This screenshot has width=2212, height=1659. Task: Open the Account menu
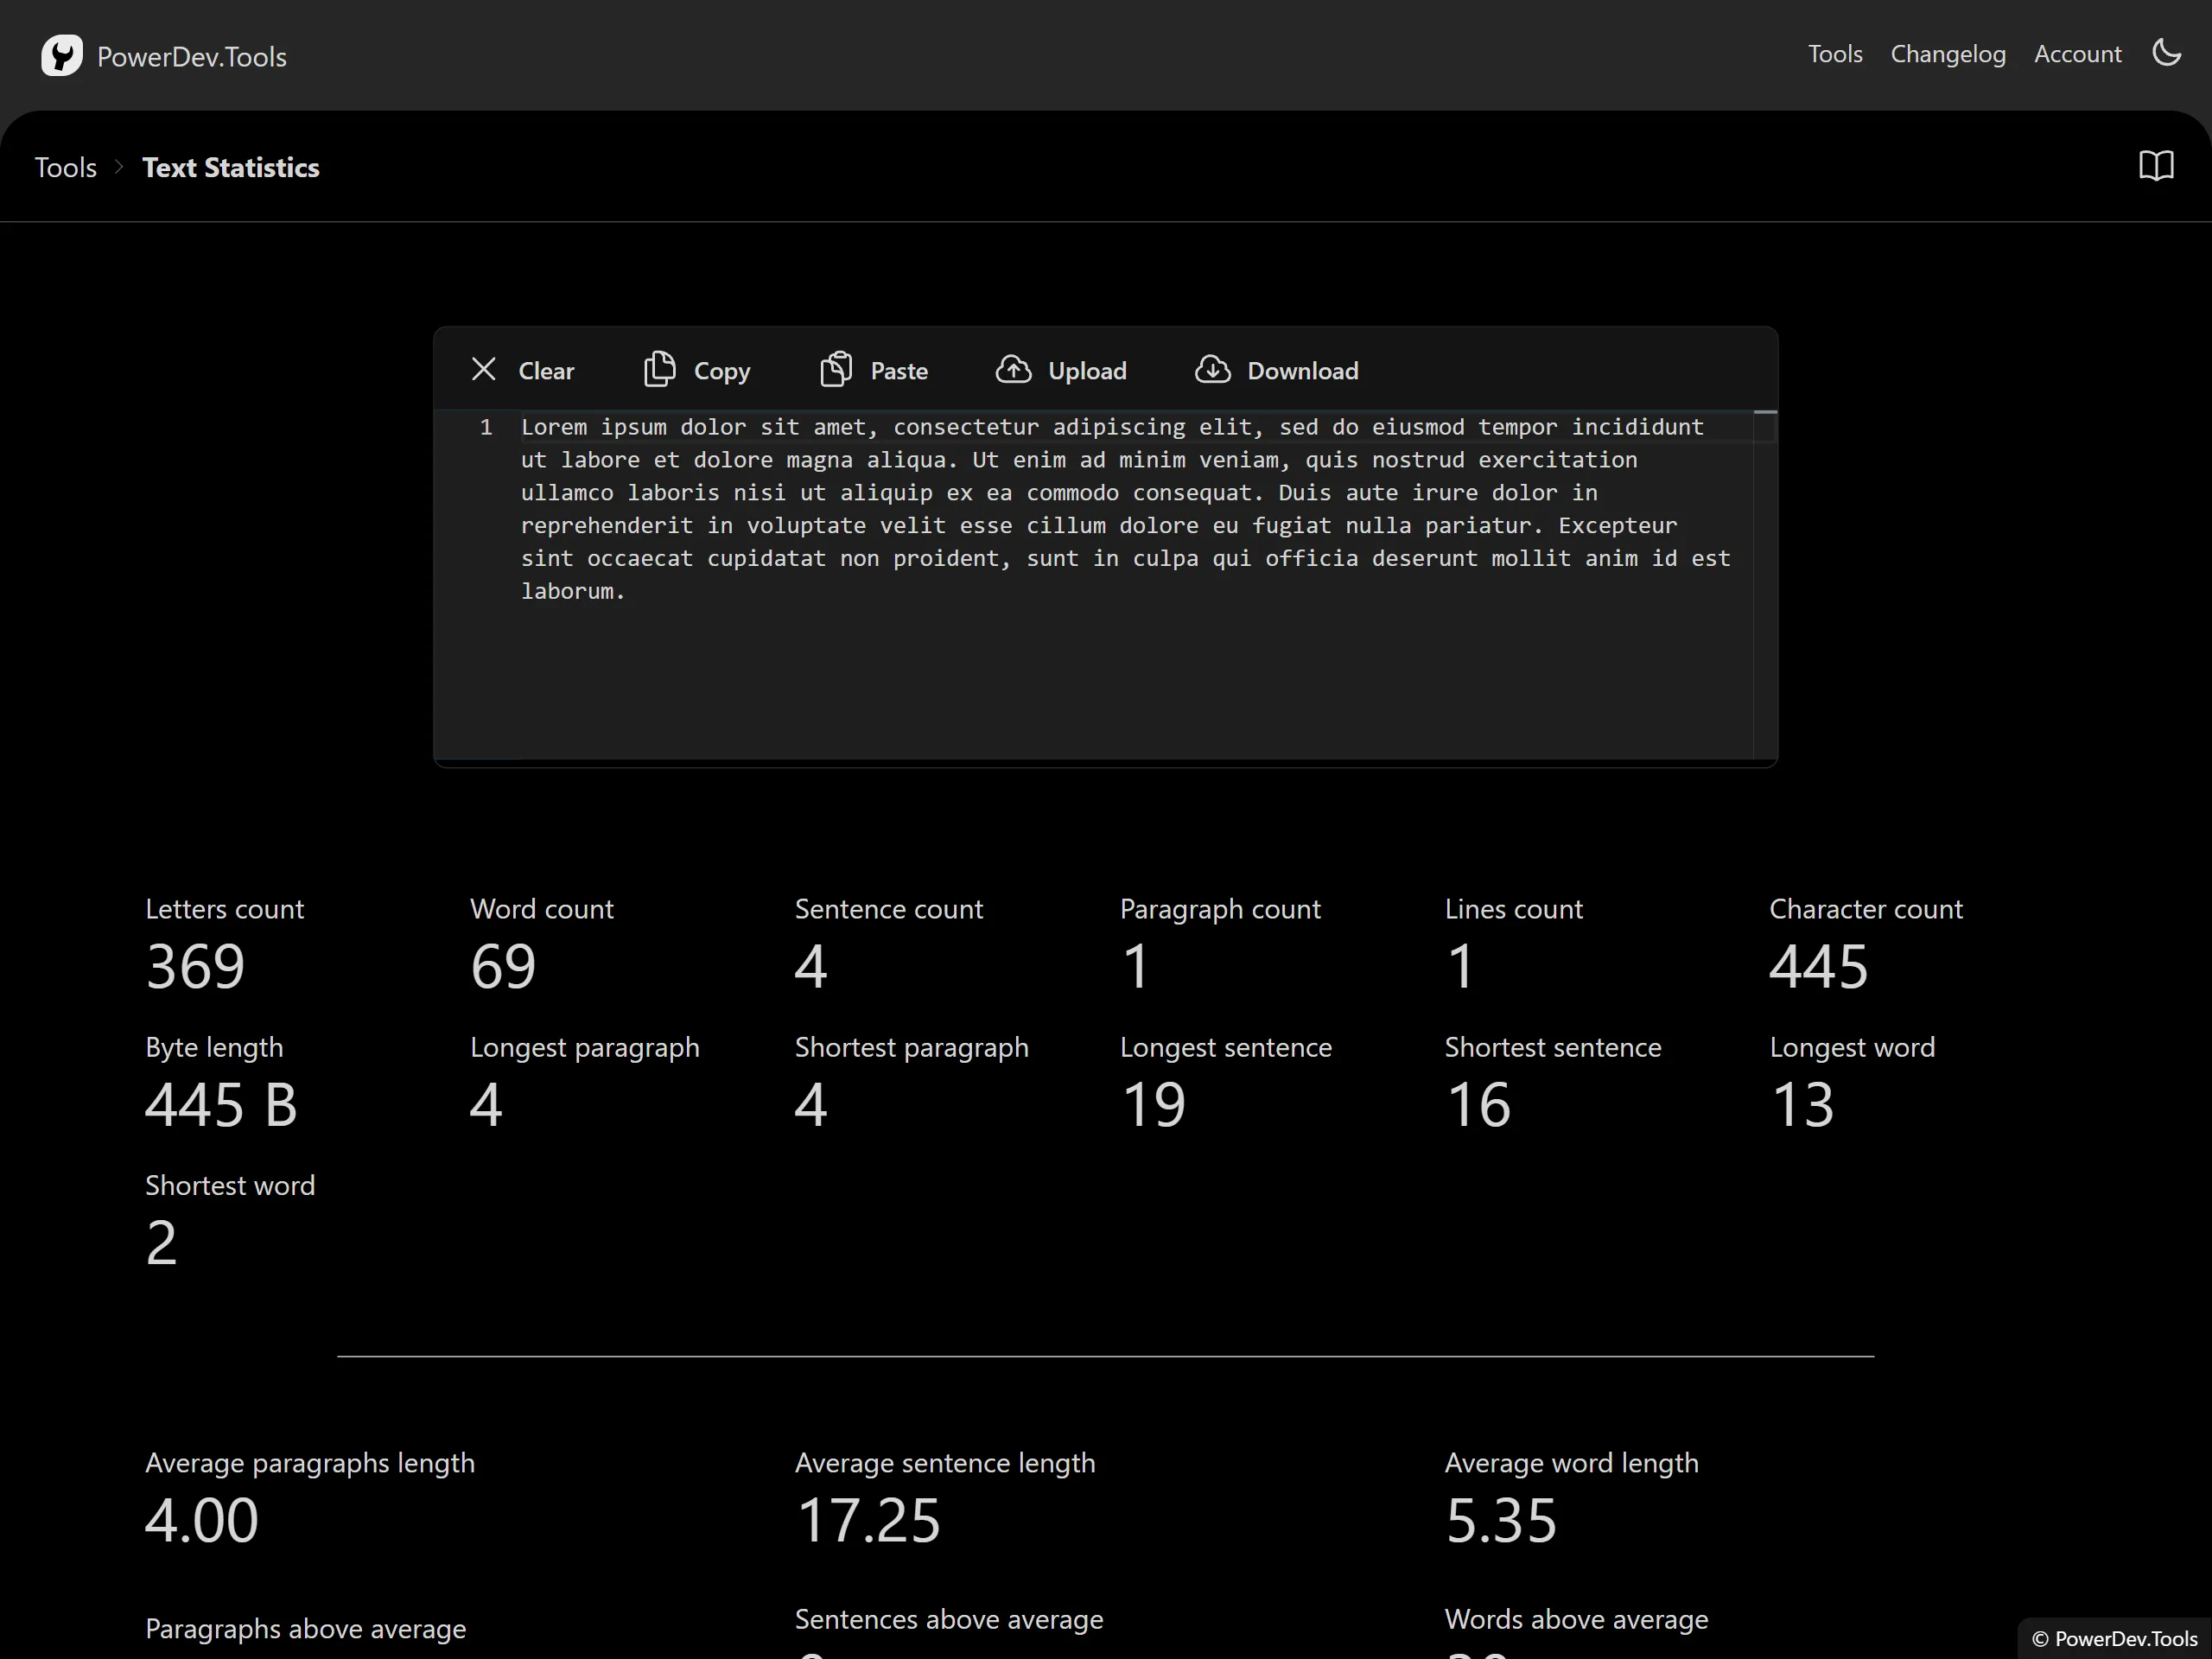point(2077,54)
